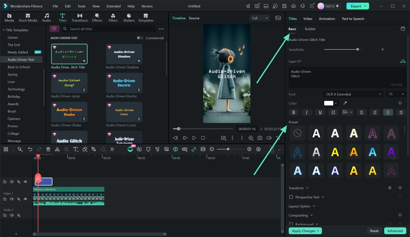
Task: Hide the title track with the eye icon
Action: click(x=26, y=182)
